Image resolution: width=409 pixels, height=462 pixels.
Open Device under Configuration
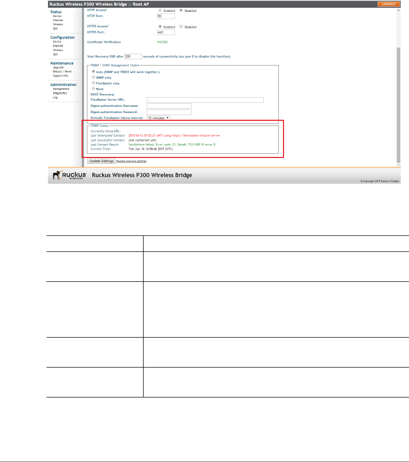[57, 42]
